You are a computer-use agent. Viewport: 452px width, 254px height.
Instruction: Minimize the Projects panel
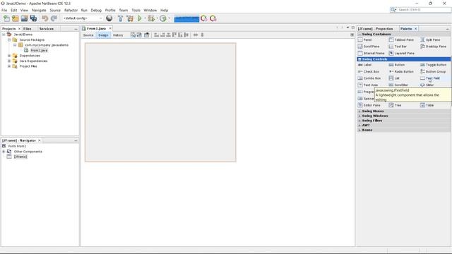76,29
